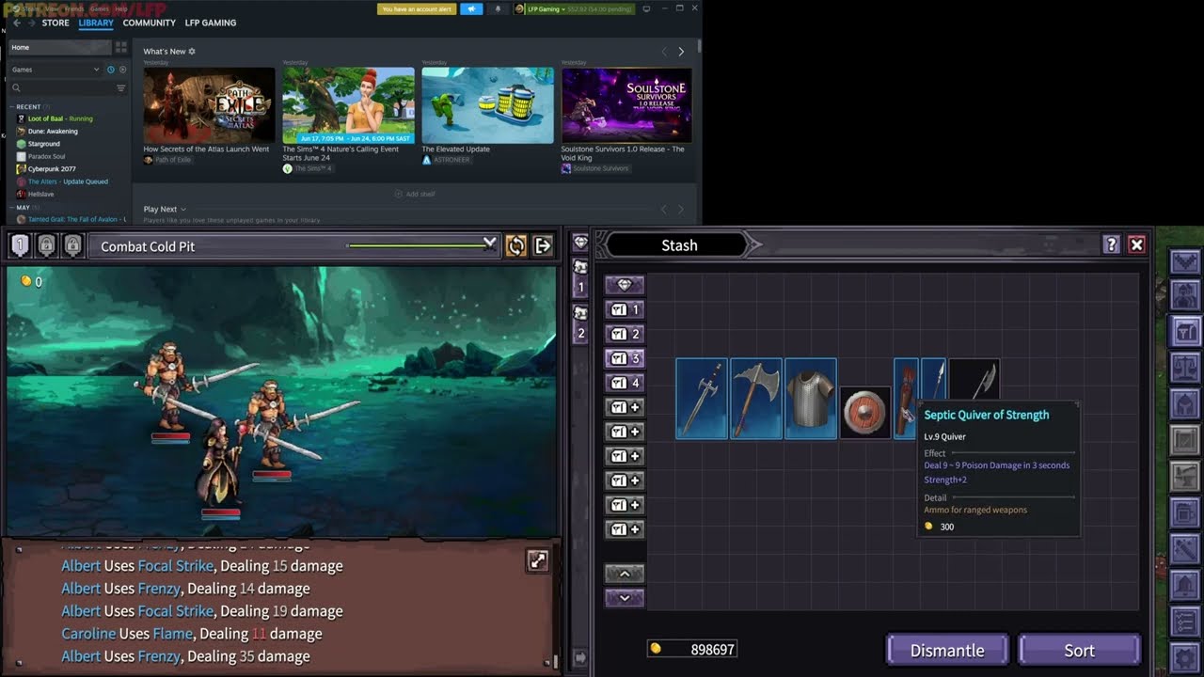The width and height of the screenshot is (1204, 677).
Task: Select the chainmail armor item in stash
Action: pos(811,399)
